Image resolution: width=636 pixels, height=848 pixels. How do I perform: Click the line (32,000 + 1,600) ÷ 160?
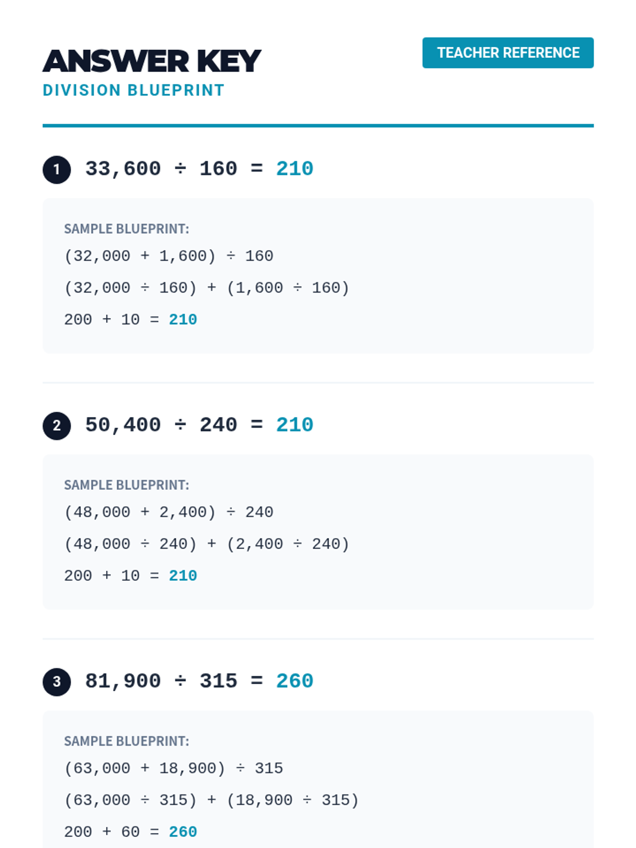[x=169, y=257]
